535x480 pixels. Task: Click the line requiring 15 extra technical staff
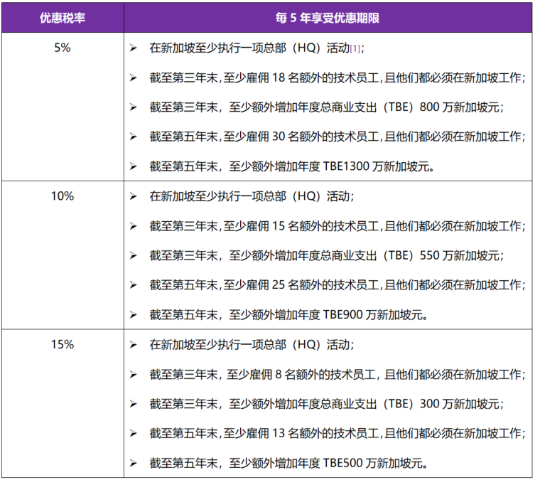click(x=337, y=225)
